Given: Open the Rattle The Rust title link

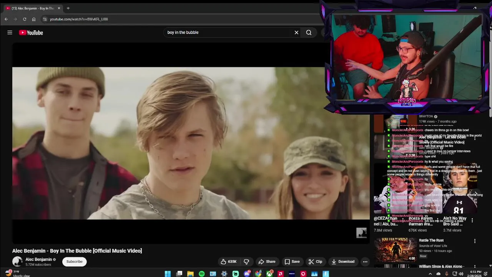Looking at the screenshot, I should pos(431,240).
